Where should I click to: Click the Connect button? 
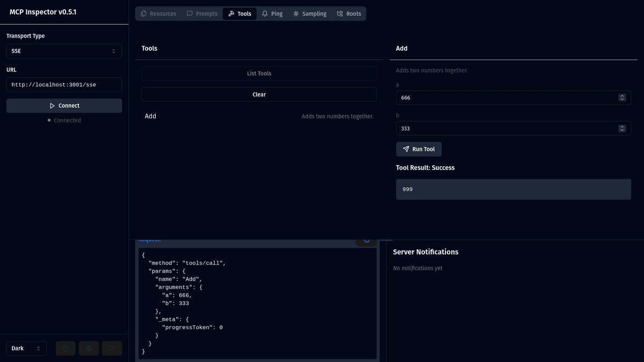64,106
